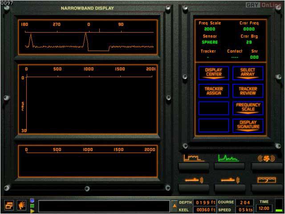Click the 1000 mark on waterfall frequency axis
Viewport: 285px width, 214px height.
click(x=89, y=69)
